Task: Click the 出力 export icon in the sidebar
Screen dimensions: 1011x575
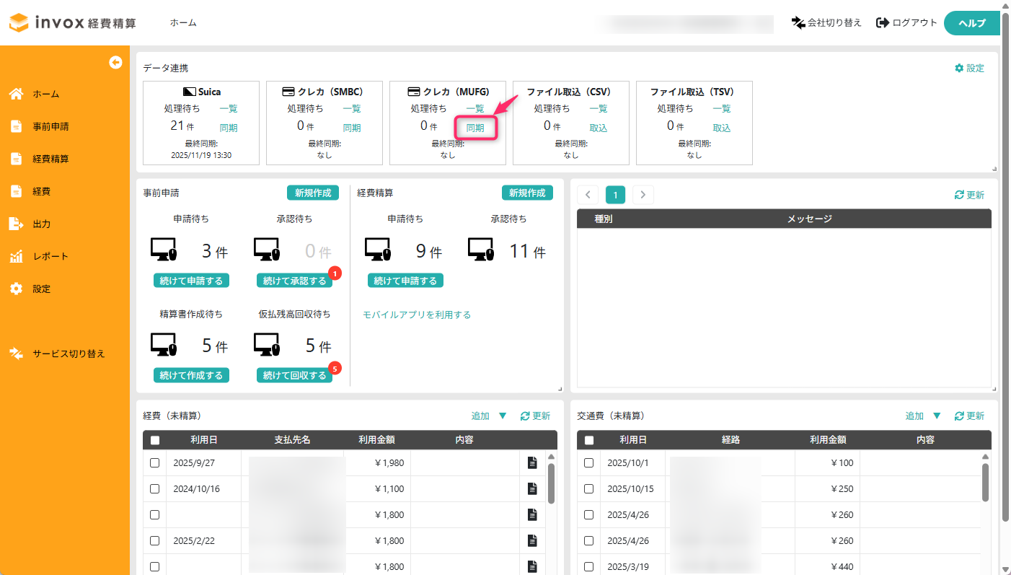Action: [x=16, y=224]
